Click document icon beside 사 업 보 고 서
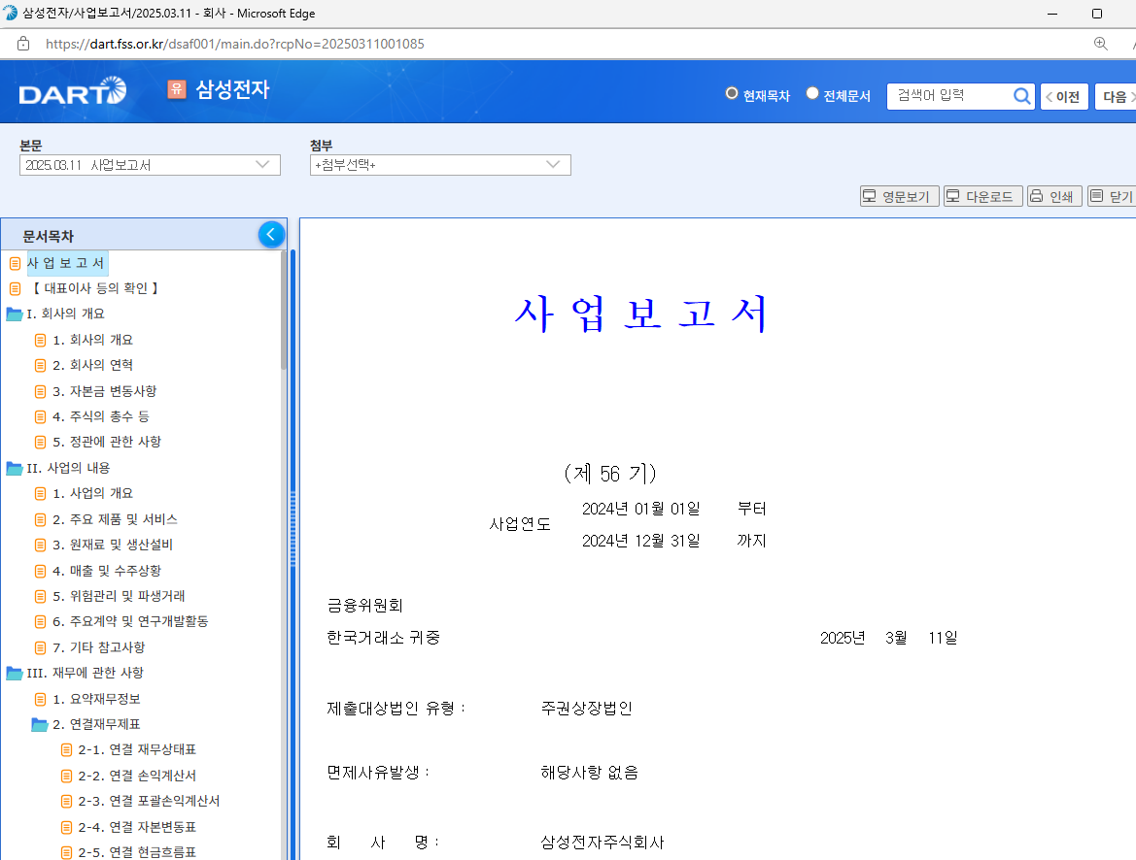Screen dimensions: 1136x860 pos(15,263)
